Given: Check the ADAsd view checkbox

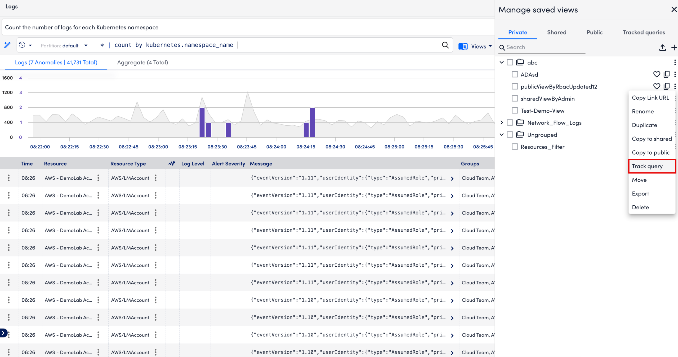Looking at the screenshot, I should click(515, 74).
